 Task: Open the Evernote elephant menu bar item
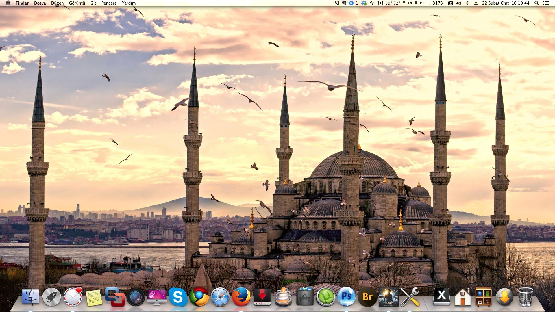(x=344, y=3)
